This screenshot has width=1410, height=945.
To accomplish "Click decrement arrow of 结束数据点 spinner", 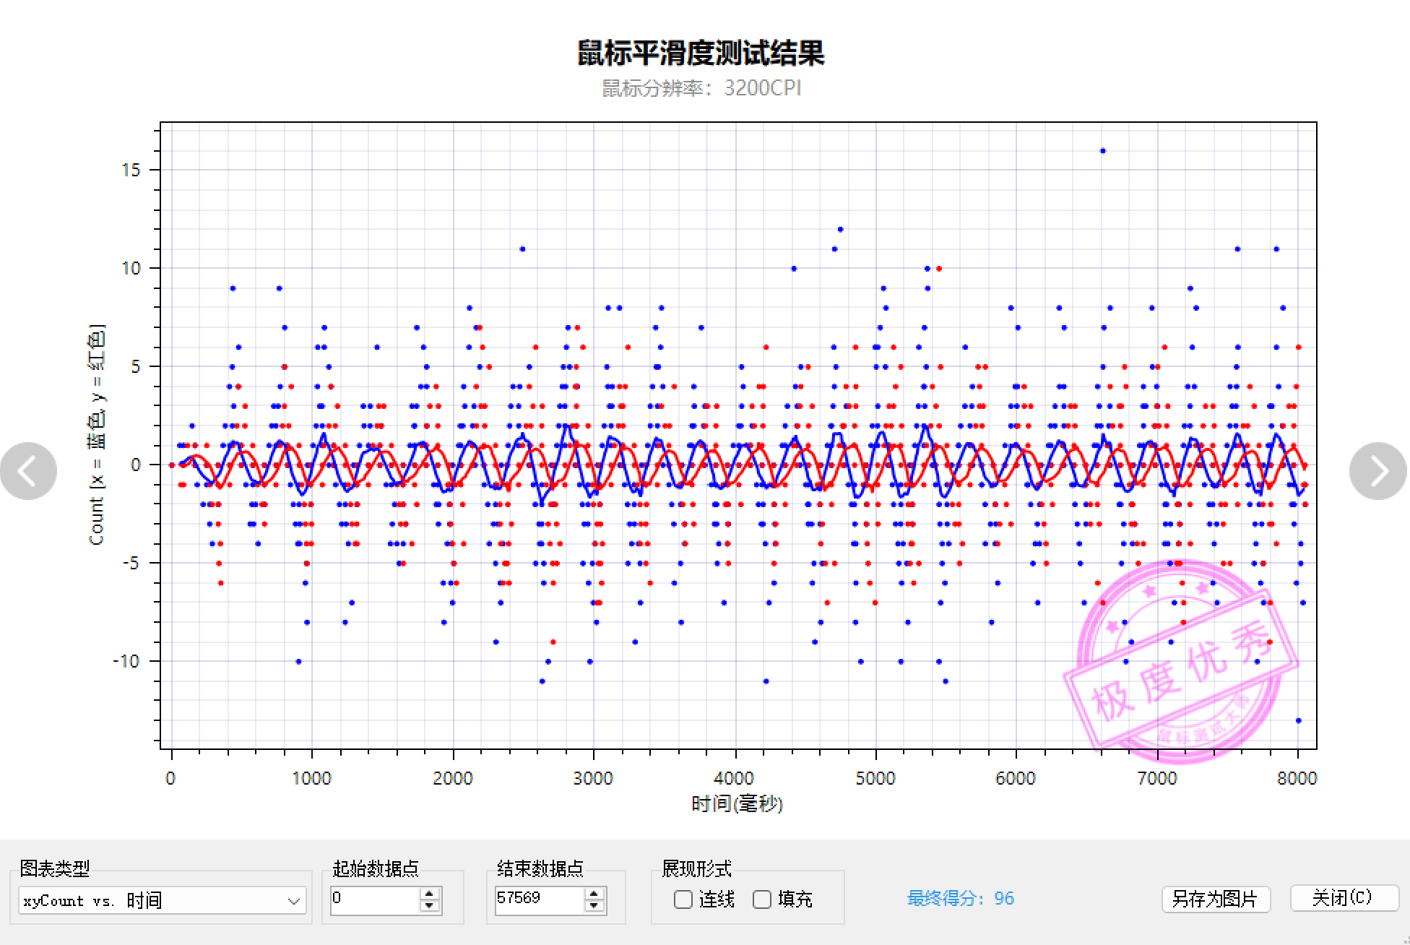I will point(594,906).
